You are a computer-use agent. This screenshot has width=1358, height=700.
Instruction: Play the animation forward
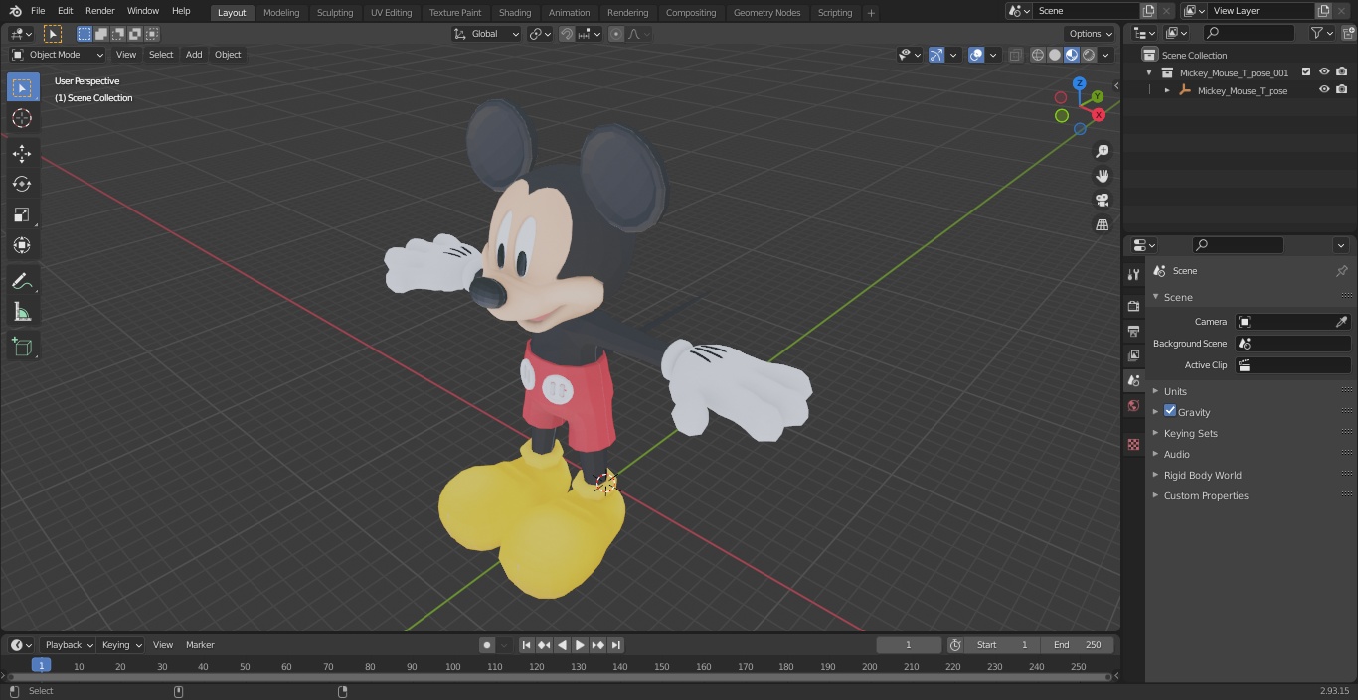(580, 645)
